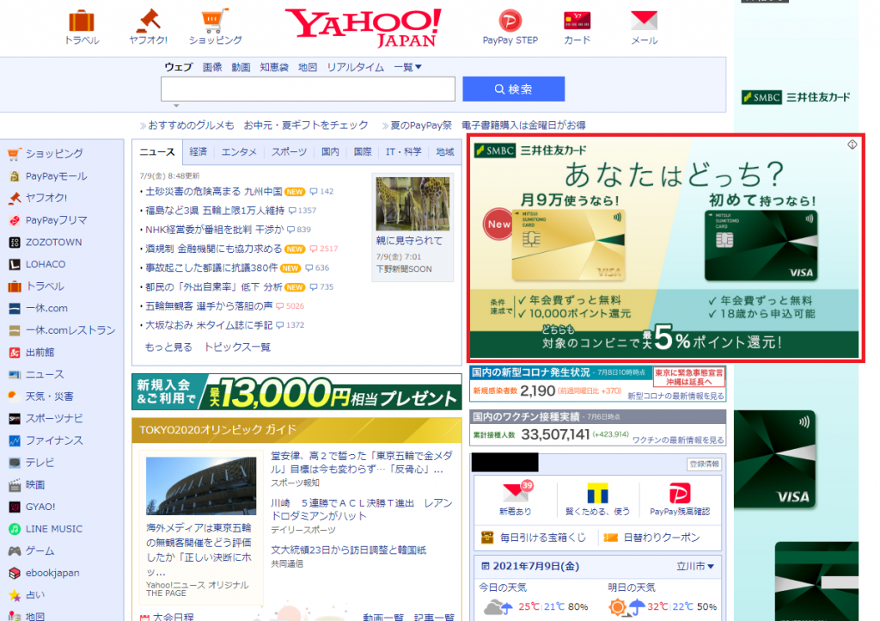Open the 日替わりクーポン link
Viewport: 880px width, 621px height.
(651, 538)
